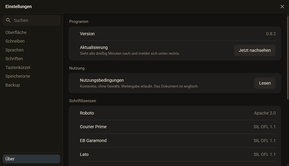The width and height of the screenshot is (289, 166).
Task: Focus the Suchen search field
Action: (x=31, y=21)
